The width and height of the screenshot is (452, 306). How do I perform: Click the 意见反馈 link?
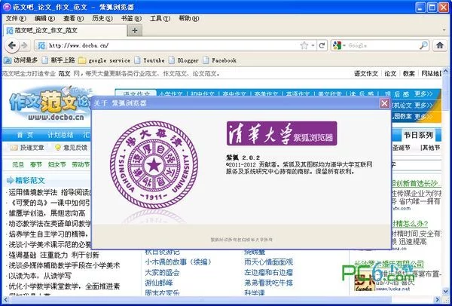[71, 148]
